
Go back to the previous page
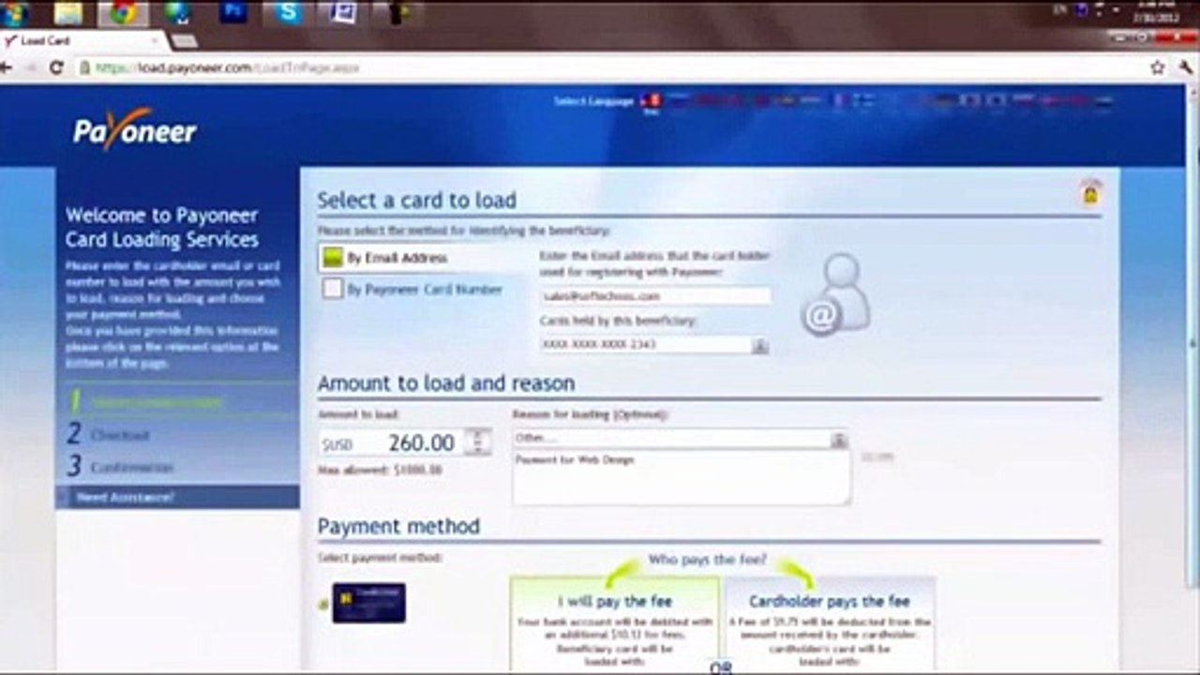(7, 67)
